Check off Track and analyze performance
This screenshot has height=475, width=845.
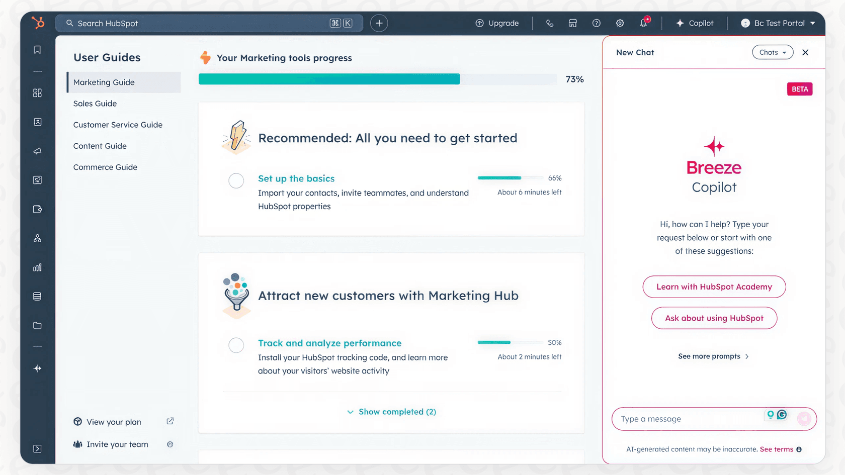pyautogui.click(x=236, y=345)
